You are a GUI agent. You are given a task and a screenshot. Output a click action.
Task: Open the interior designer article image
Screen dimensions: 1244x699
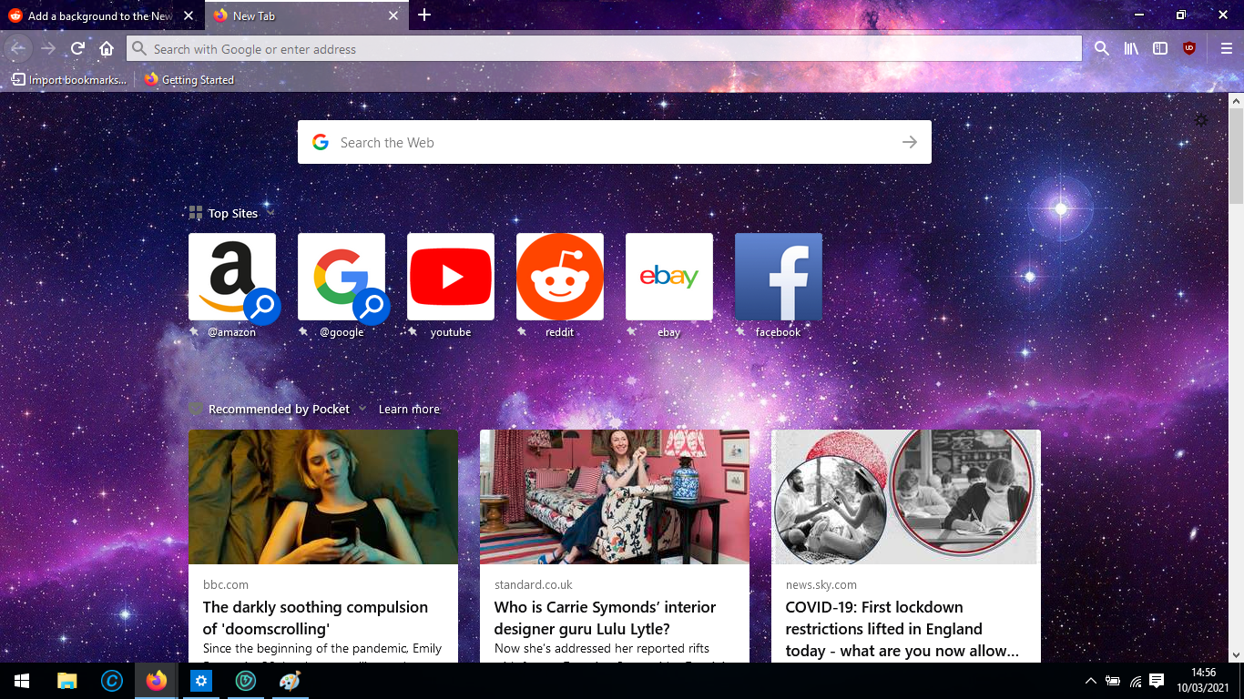615,497
